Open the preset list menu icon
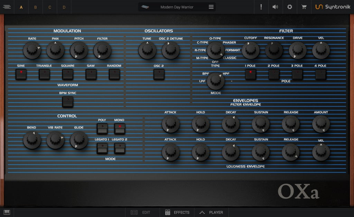This screenshot has width=354, height=217. [x=211, y=7]
